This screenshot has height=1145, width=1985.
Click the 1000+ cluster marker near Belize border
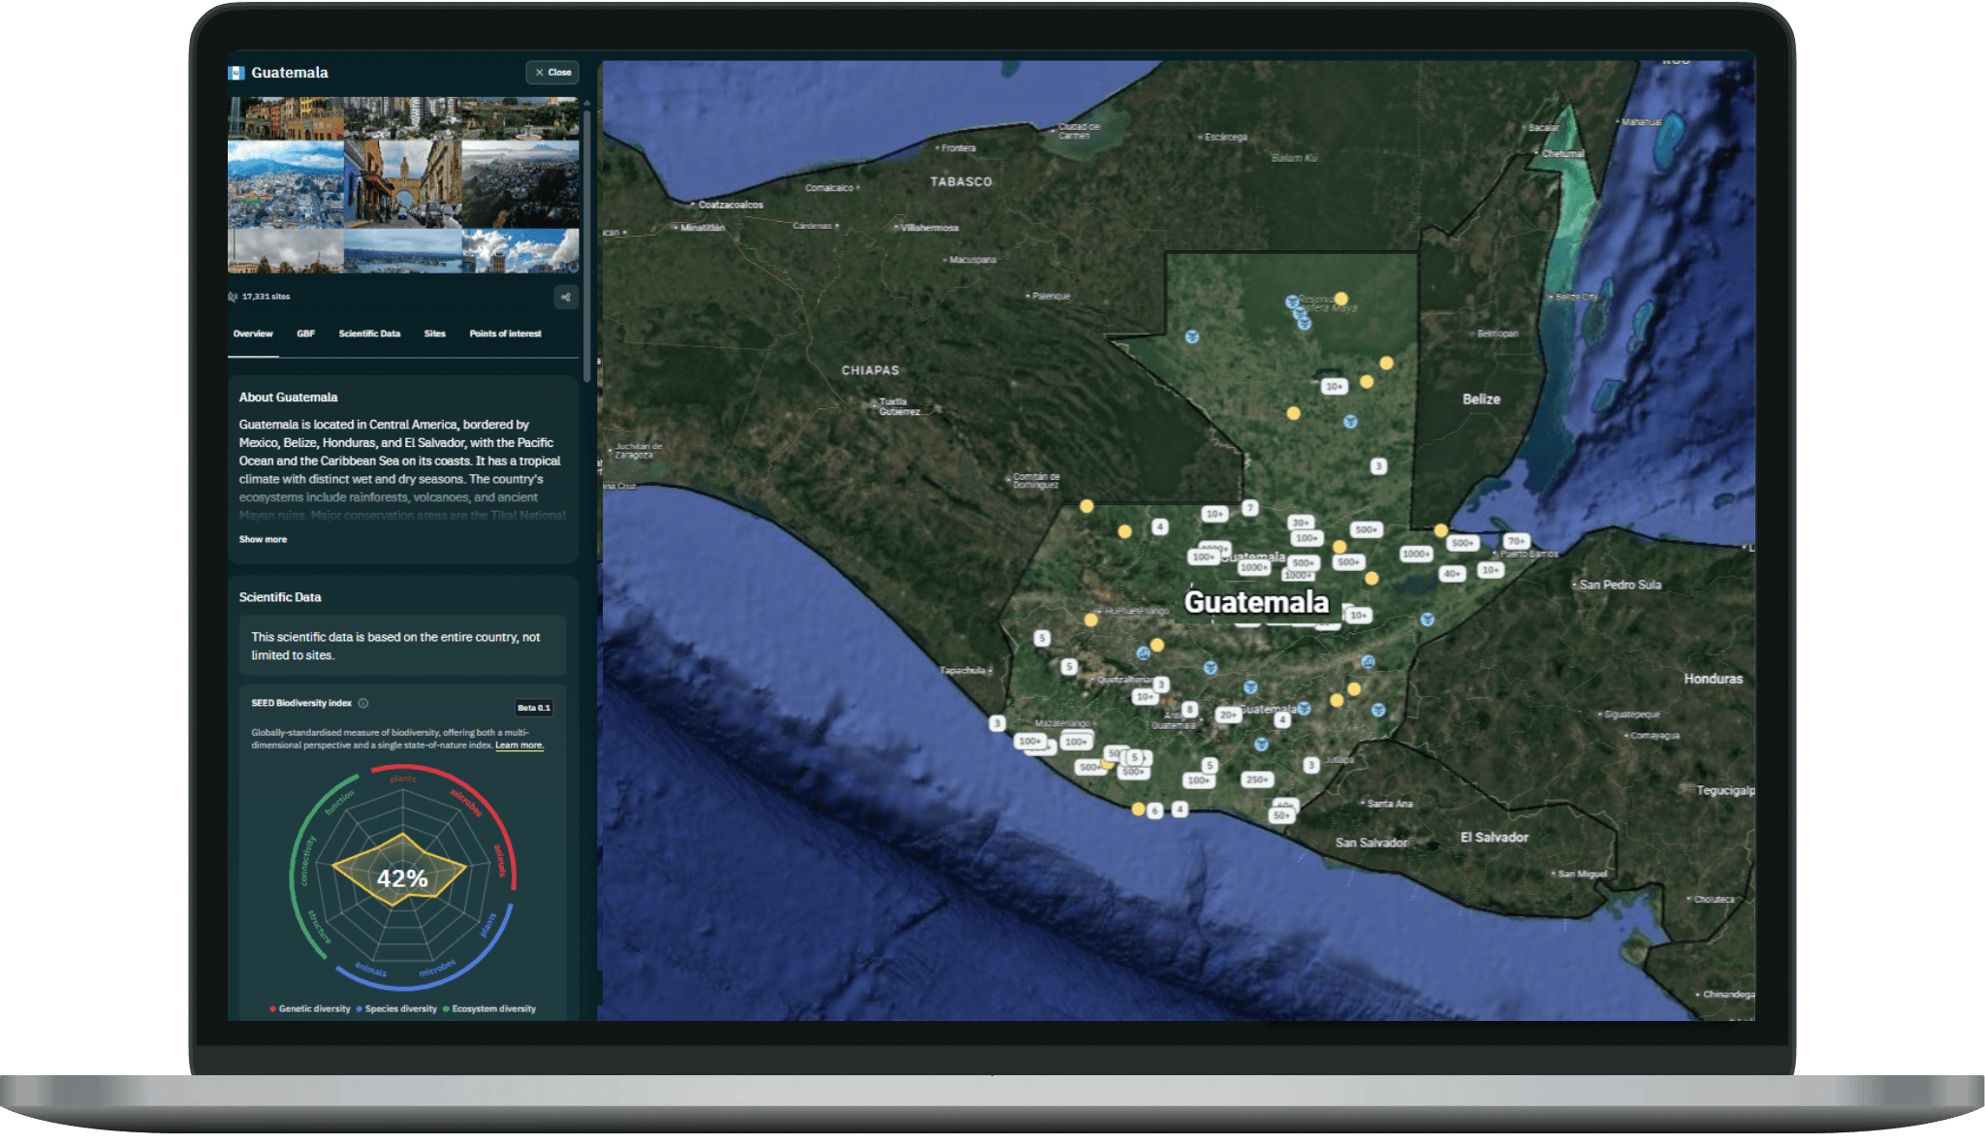[1415, 554]
